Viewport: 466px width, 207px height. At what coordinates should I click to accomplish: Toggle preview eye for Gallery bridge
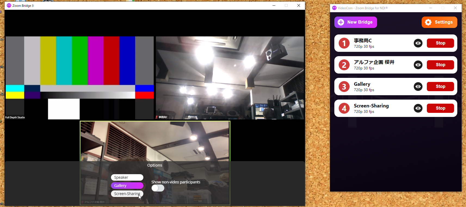(x=418, y=87)
